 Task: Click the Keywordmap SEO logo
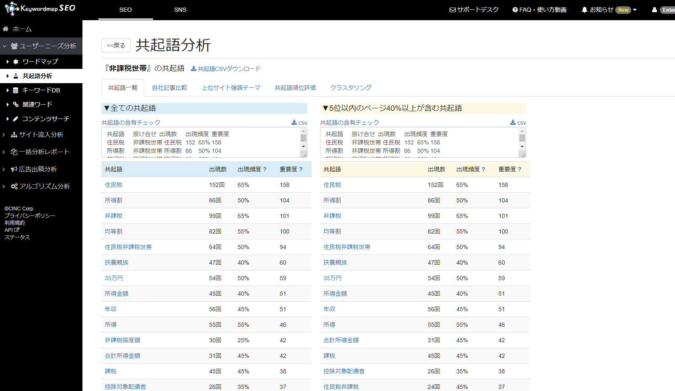click(40, 8)
